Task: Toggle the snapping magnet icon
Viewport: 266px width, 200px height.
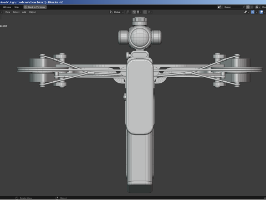Action: [134, 12]
